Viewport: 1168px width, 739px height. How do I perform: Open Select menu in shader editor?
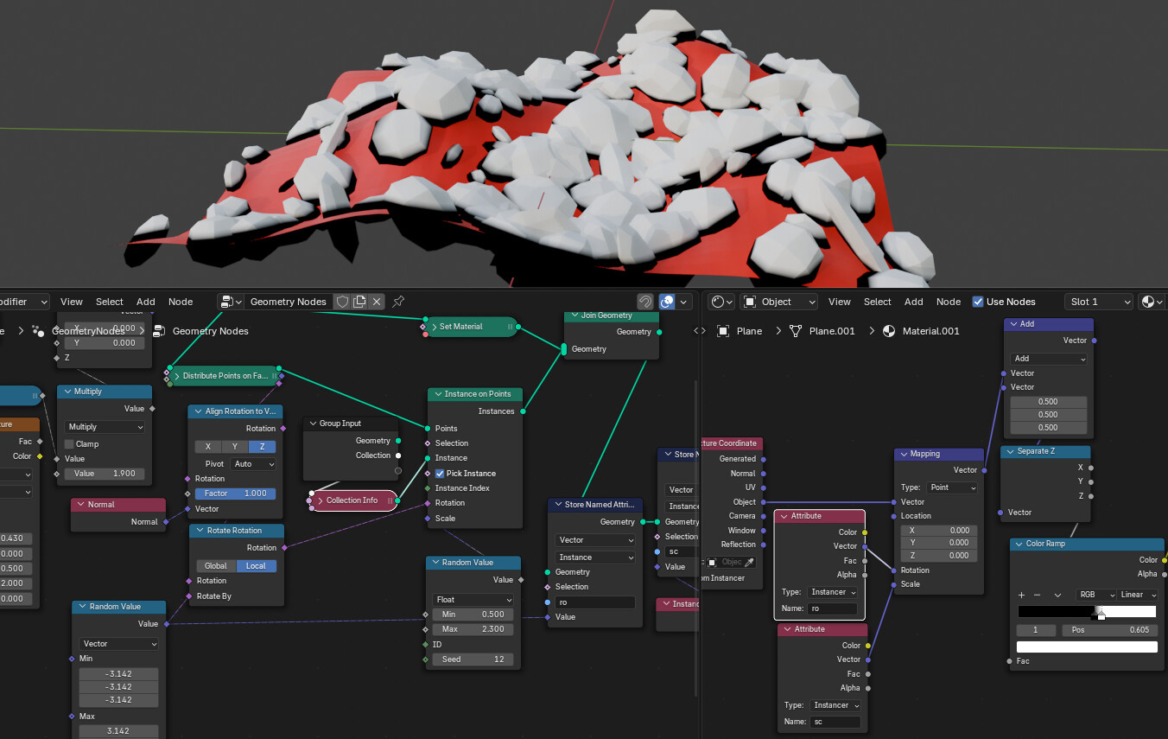tap(877, 302)
